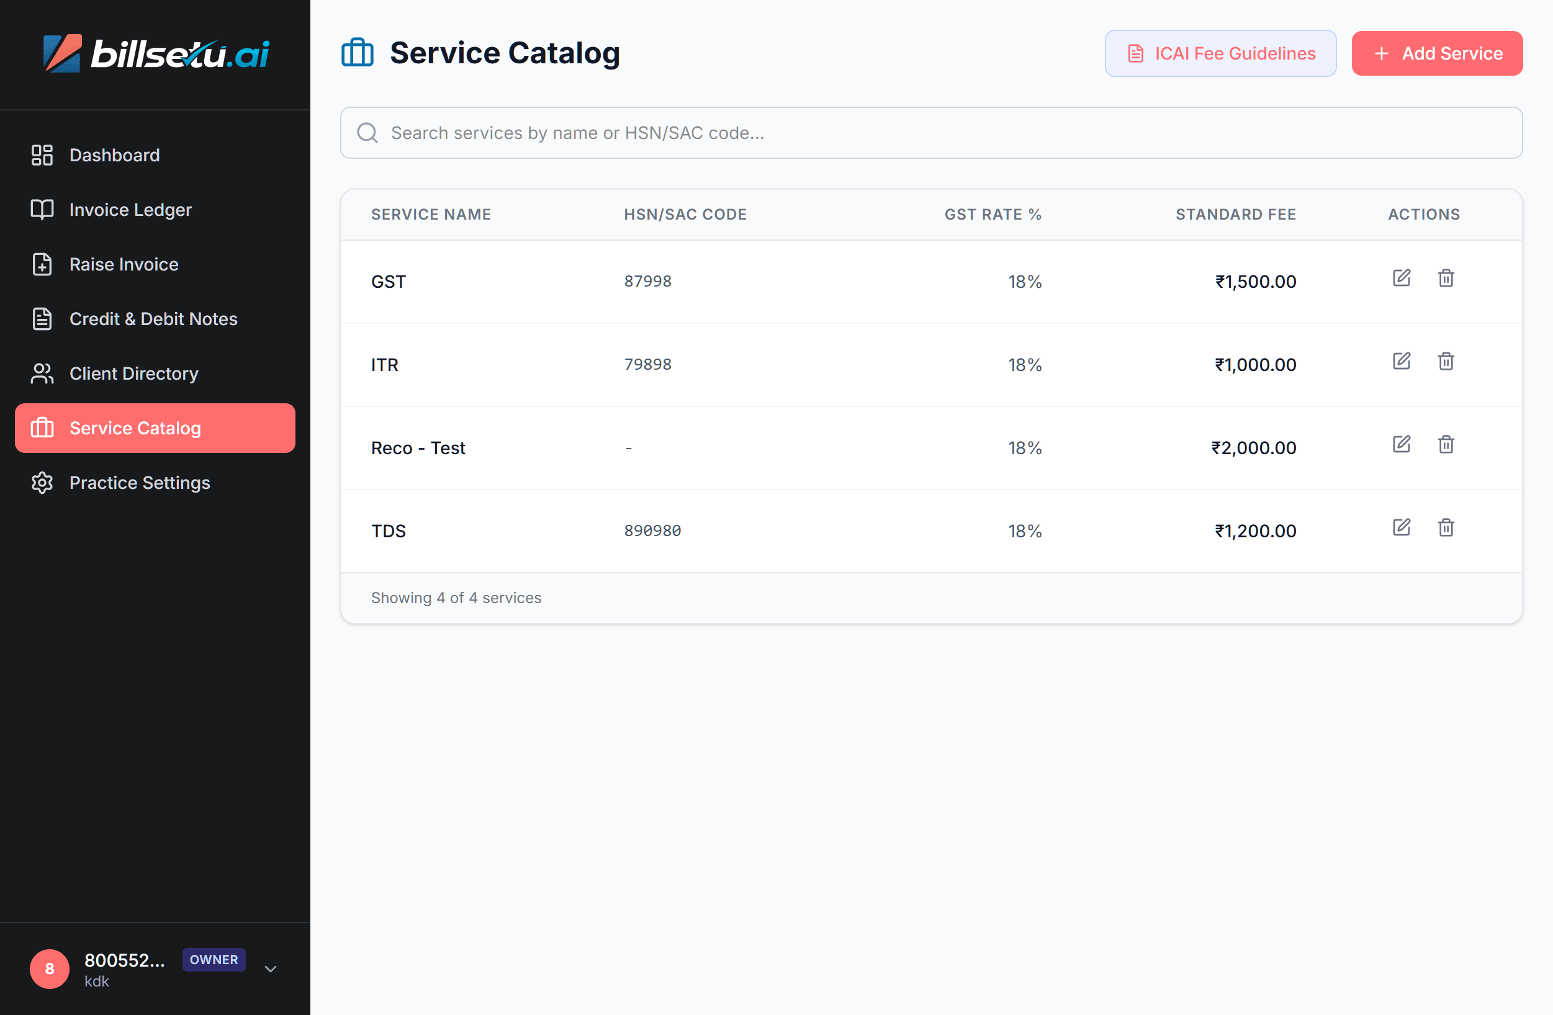
Task: Open Credit & Debit Notes via its icon
Action: 42,319
